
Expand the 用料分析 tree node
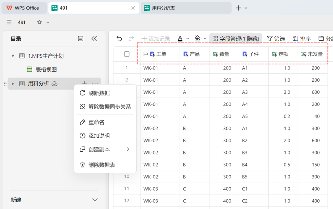click(13, 84)
